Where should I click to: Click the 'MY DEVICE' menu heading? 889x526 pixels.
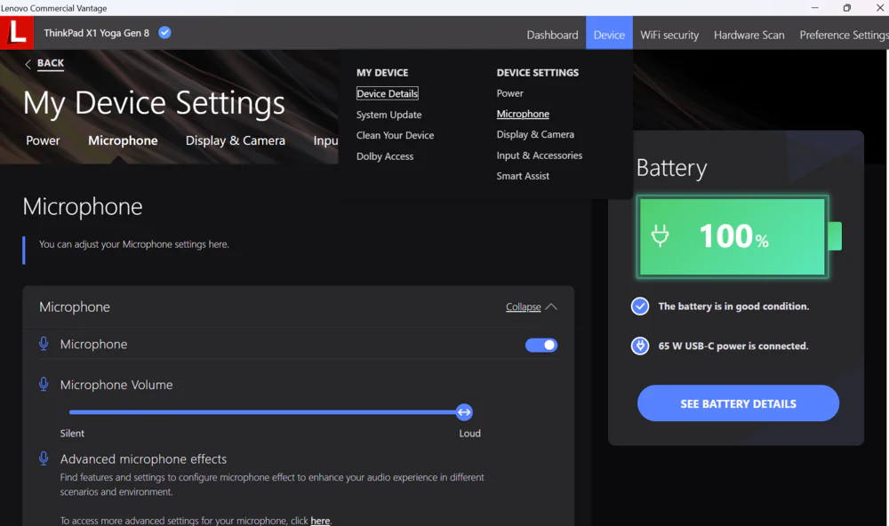(382, 73)
